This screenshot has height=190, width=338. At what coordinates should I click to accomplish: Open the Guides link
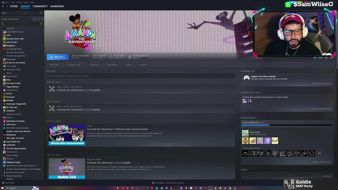coord(129,65)
